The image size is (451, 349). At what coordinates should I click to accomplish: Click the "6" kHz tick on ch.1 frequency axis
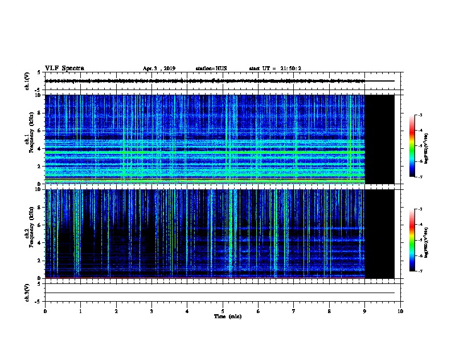[39, 131]
